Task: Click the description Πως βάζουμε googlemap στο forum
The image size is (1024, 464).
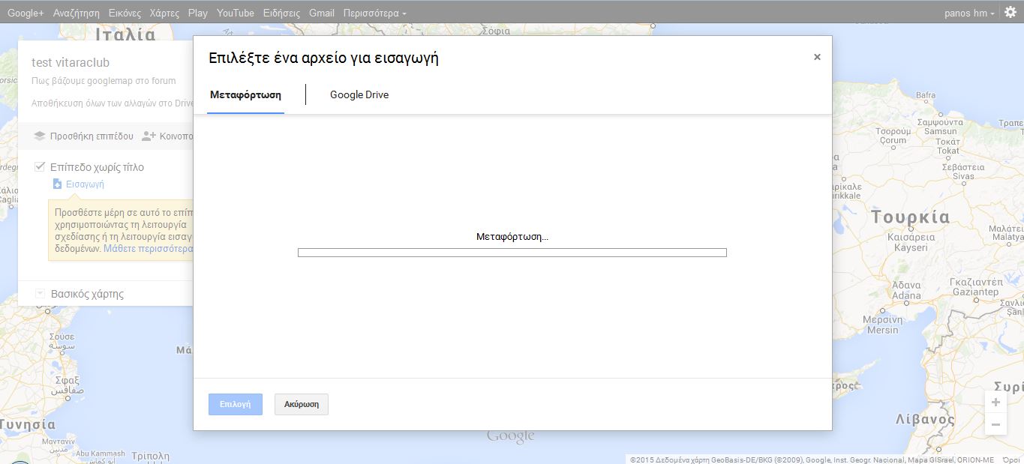Action: (x=104, y=81)
